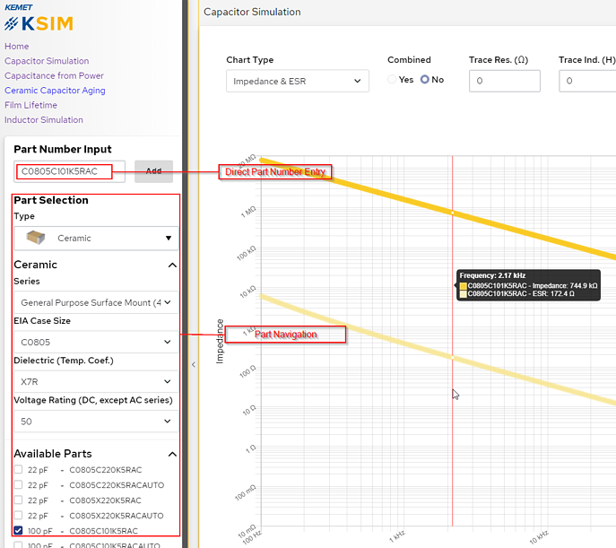
Task: Click the Part Number Input field
Action: coord(70,171)
